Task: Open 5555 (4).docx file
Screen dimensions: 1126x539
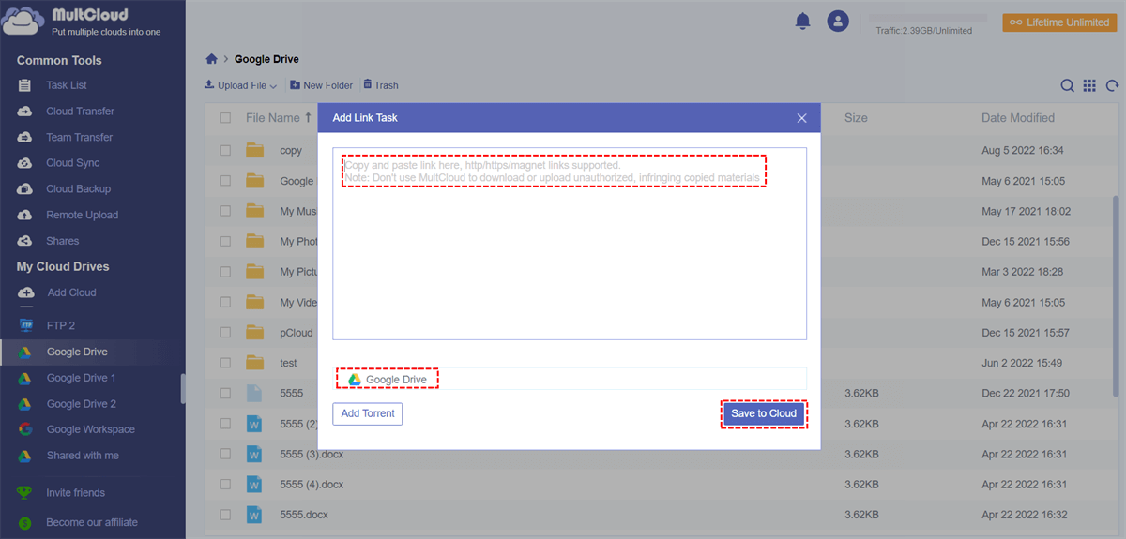Action: [312, 485]
